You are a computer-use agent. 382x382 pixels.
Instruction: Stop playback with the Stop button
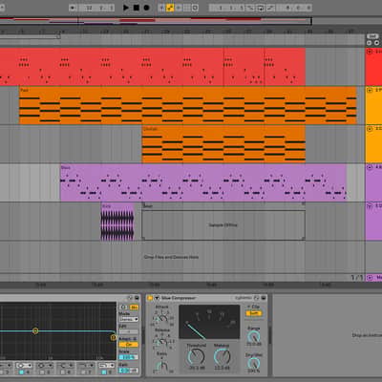coord(137,8)
